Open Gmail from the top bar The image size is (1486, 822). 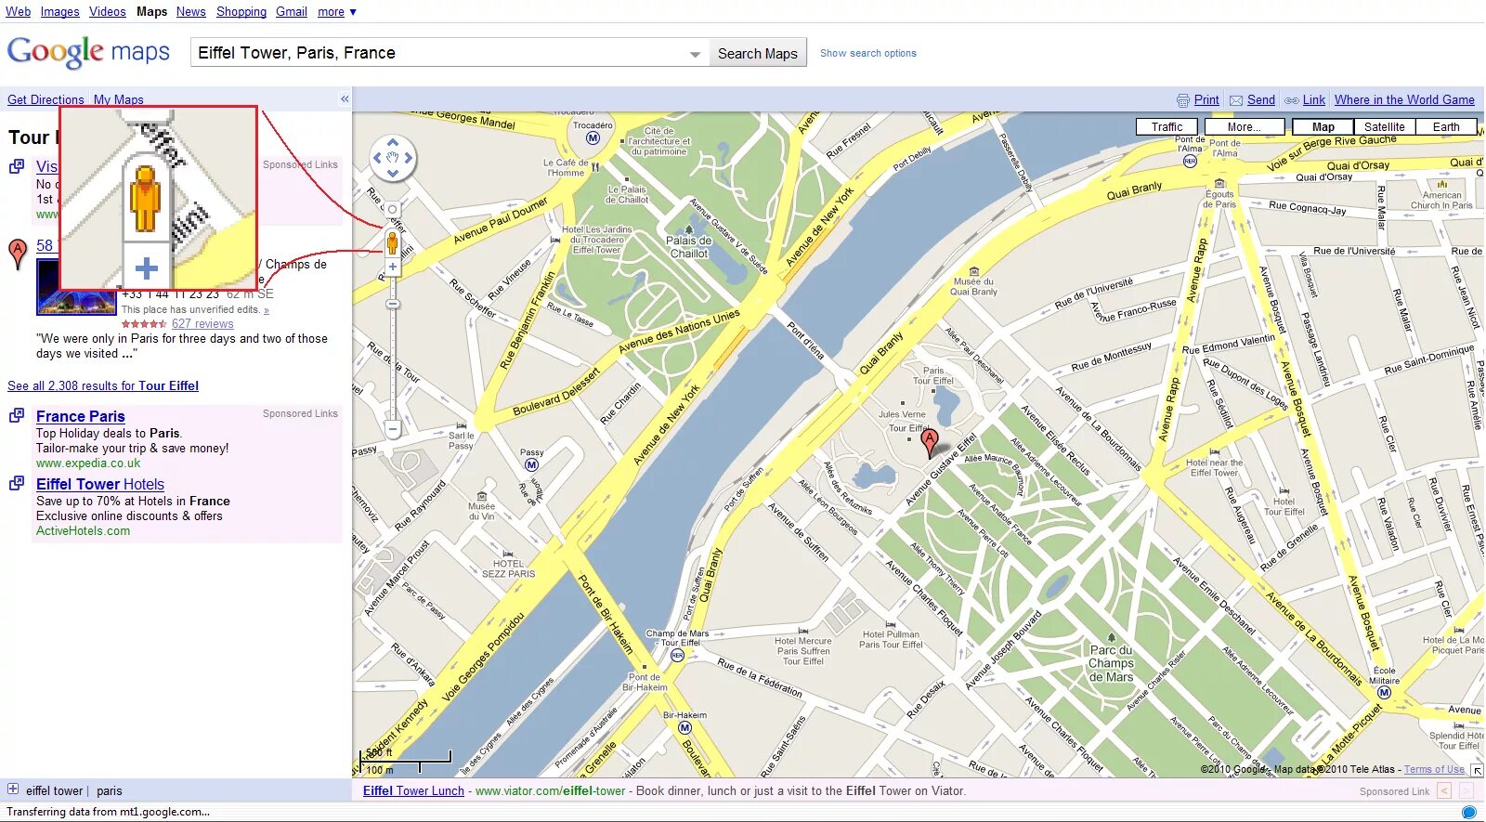point(292,12)
